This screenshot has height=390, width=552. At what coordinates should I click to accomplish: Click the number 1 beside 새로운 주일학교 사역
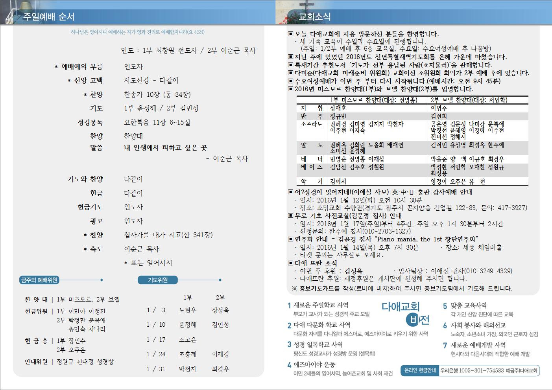(x=289, y=305)
